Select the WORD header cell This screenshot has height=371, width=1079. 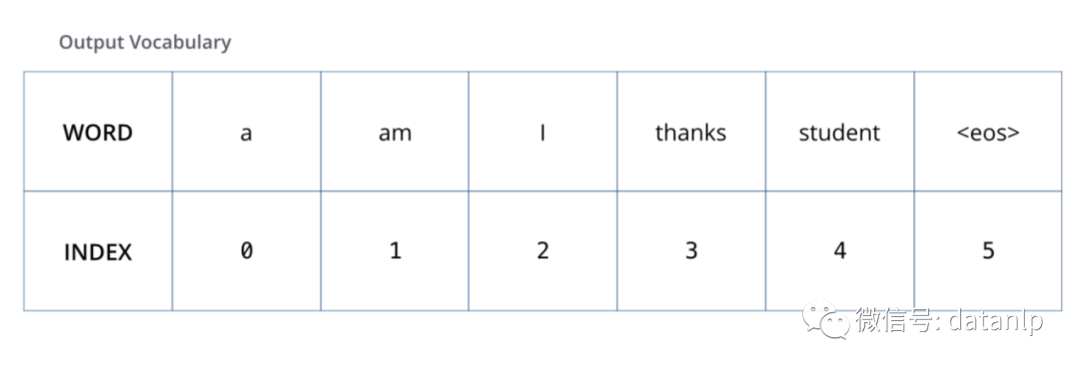pos(98,132)
